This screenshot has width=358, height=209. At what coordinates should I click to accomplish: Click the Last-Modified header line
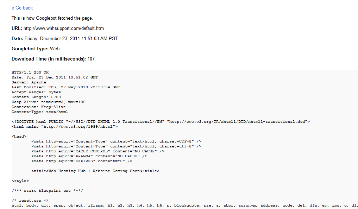[65, 87]
